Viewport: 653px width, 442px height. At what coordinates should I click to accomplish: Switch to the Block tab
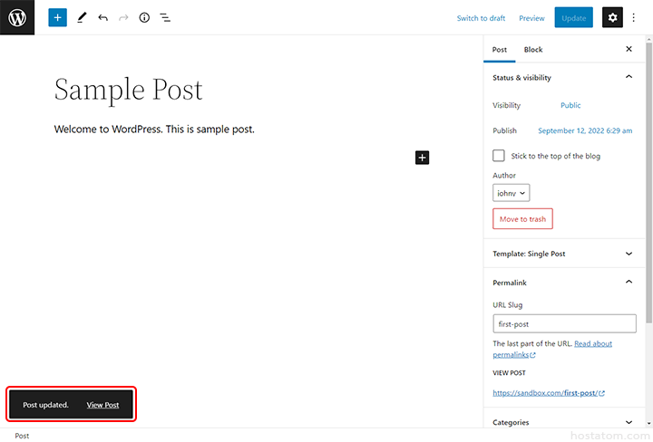pos(533,50)
